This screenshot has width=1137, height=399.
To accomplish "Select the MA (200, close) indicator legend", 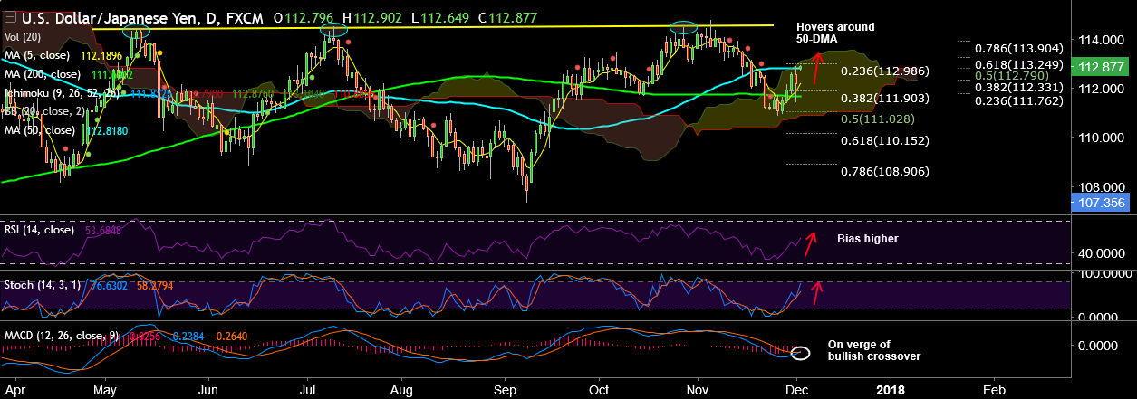I will (x=45, y=74).
